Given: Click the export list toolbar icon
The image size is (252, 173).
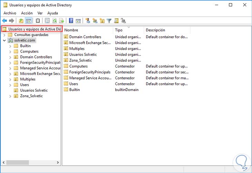Looking at the screenshot, I should pos(62,21).
